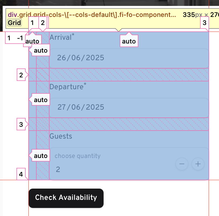Click the "choose quantity" hint text
This screenshot has height=216, width=219.
click(x=77, y=156)
